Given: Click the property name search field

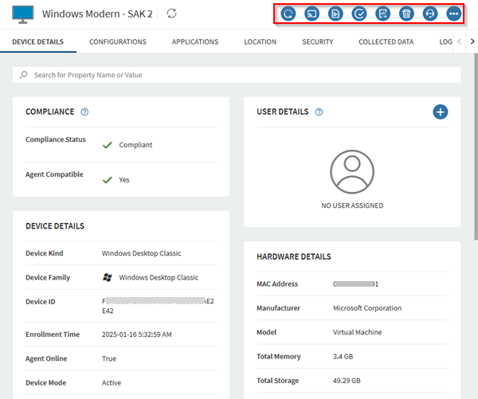Looking at the screenshot, I should click(239, 75).
